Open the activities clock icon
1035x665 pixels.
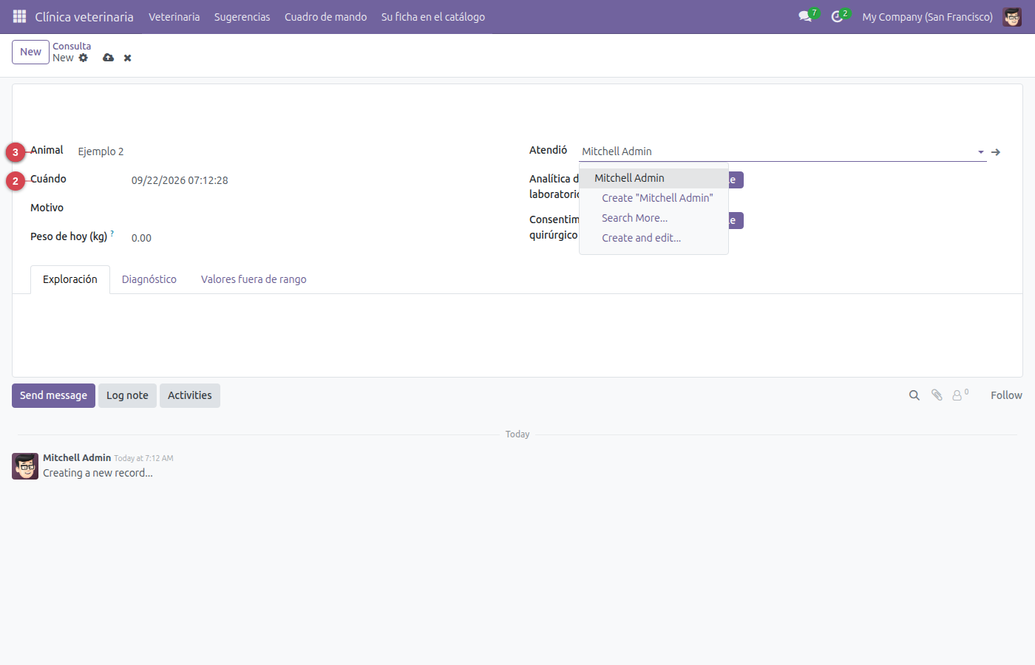pos(837,16)
